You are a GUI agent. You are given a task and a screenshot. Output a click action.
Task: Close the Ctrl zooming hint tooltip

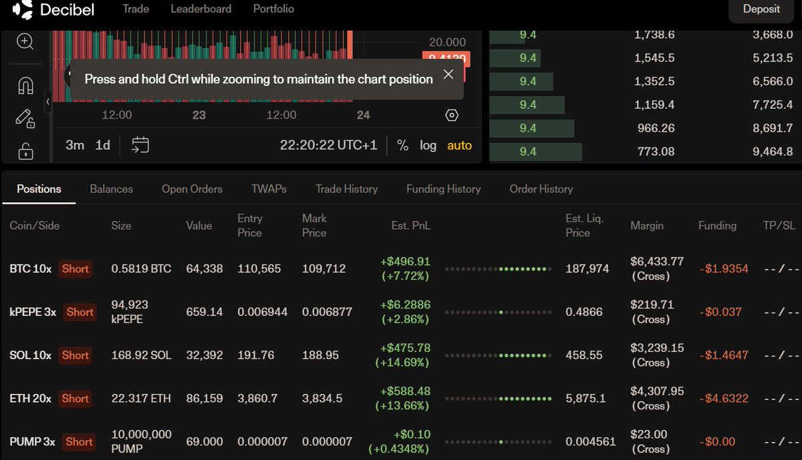pyautogui.click(x=448, y=74)
